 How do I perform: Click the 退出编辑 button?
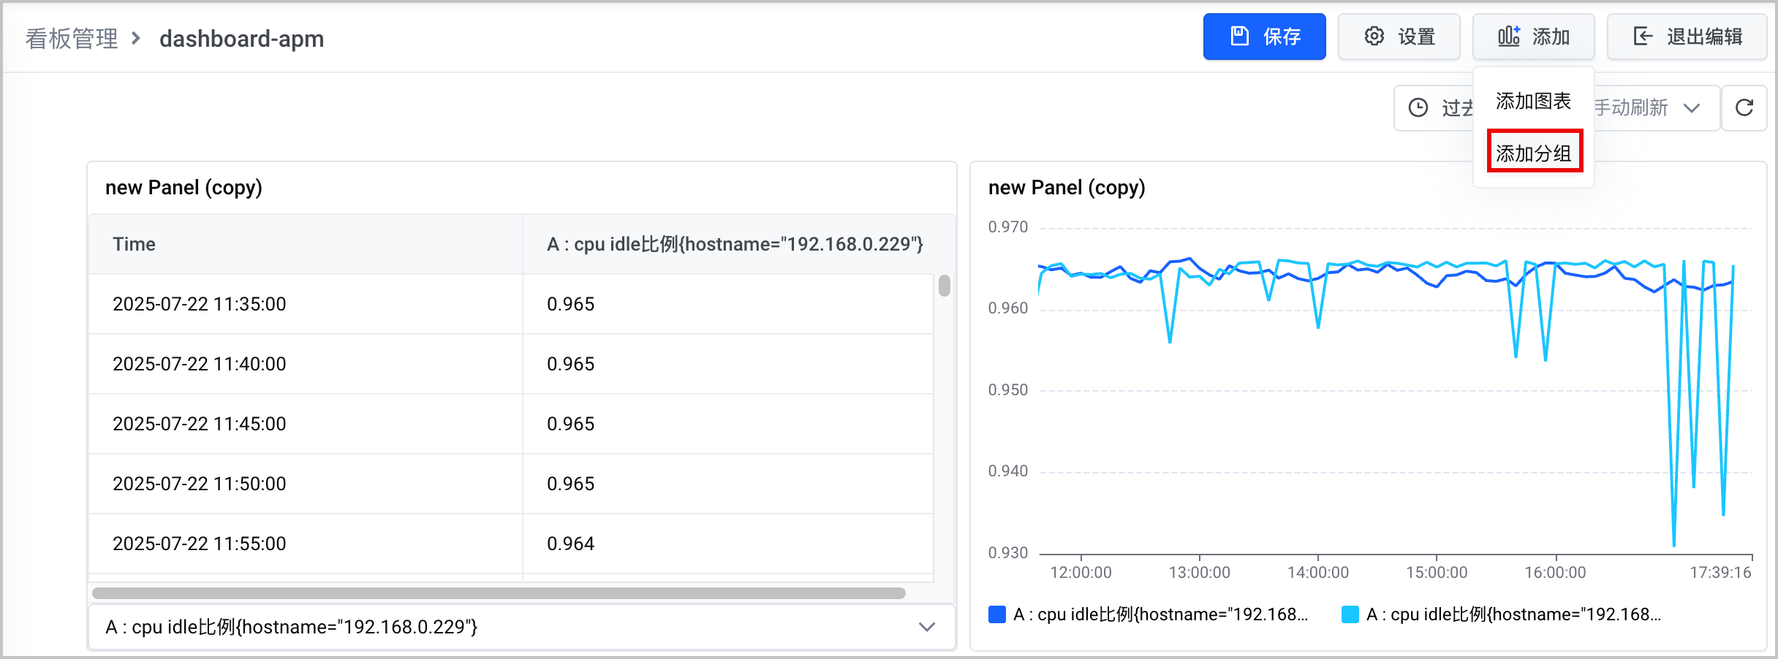(1687, 36)
